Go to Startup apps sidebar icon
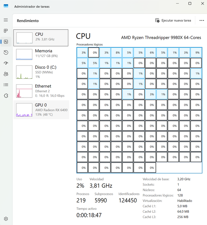The width and height of the screenshot is (207, 225). click(6, 63)
